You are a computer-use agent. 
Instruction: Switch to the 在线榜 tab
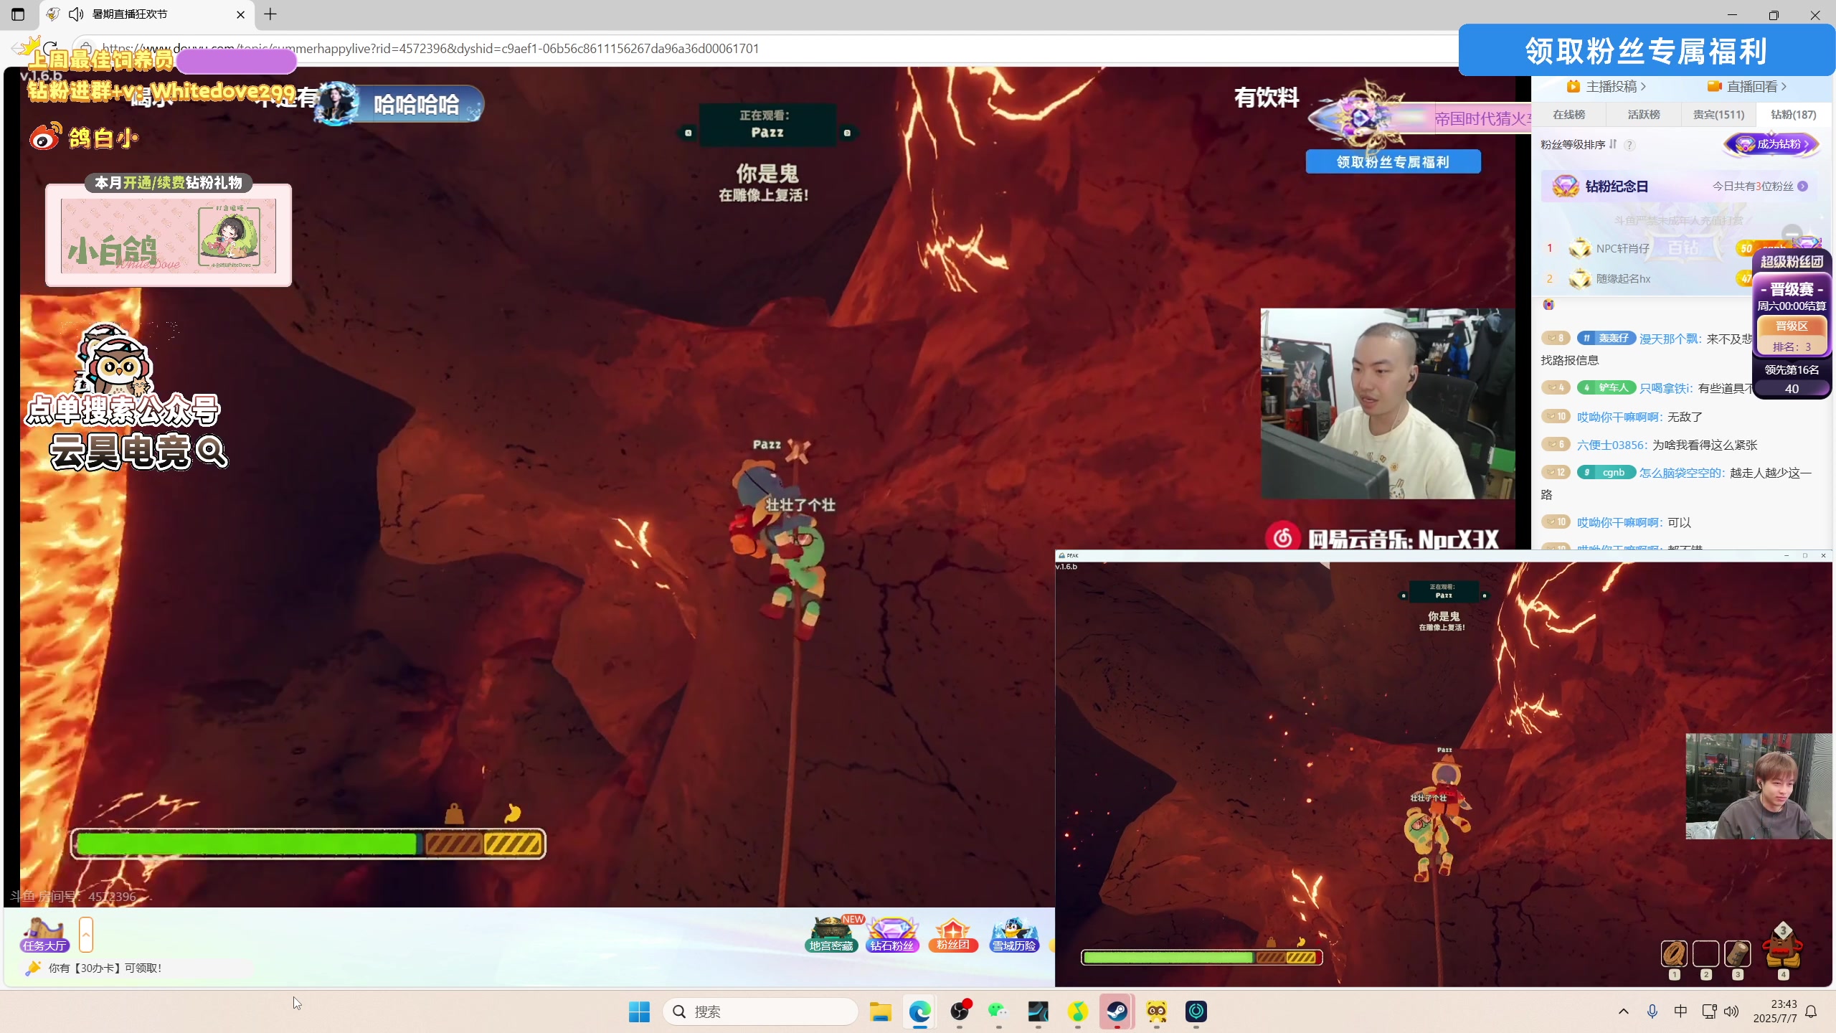click(x=1568, y=115)
